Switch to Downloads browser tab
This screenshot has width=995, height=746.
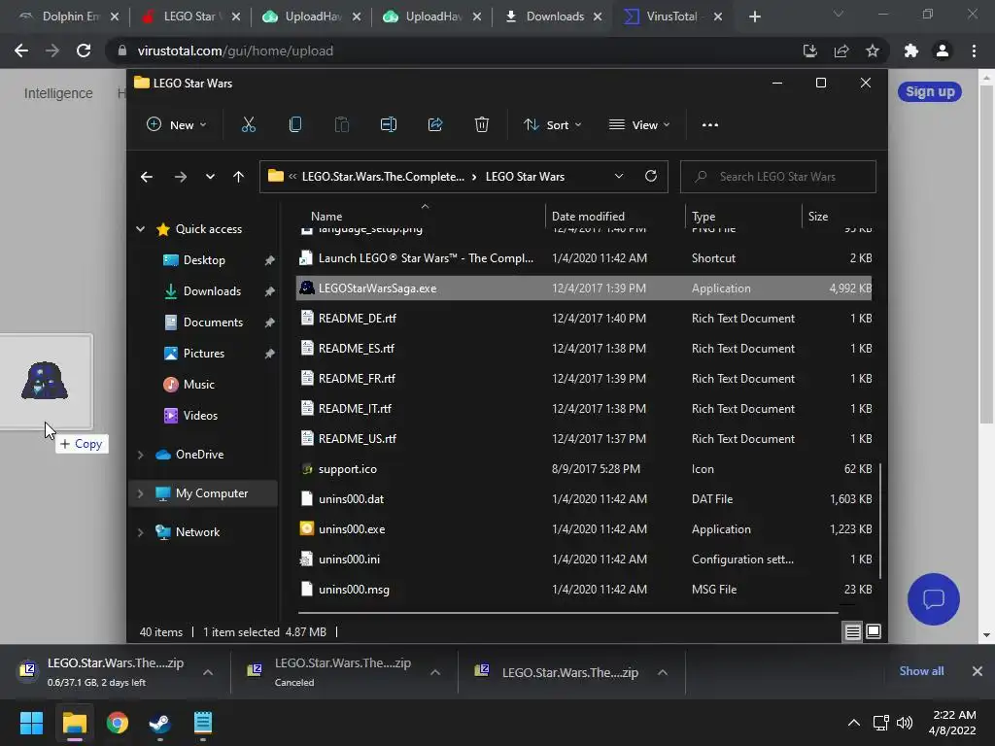553,17
